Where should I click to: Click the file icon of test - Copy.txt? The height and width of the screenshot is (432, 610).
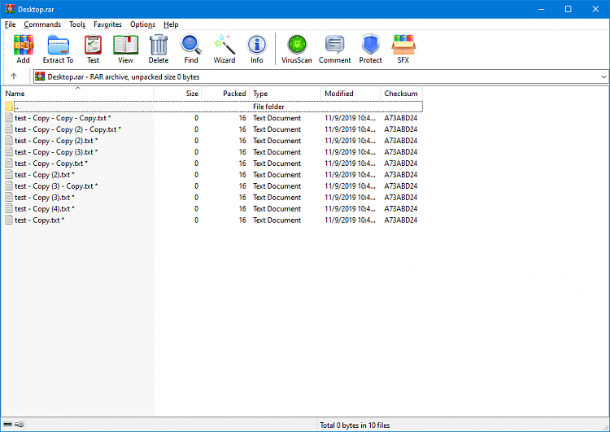pos(9,220)
